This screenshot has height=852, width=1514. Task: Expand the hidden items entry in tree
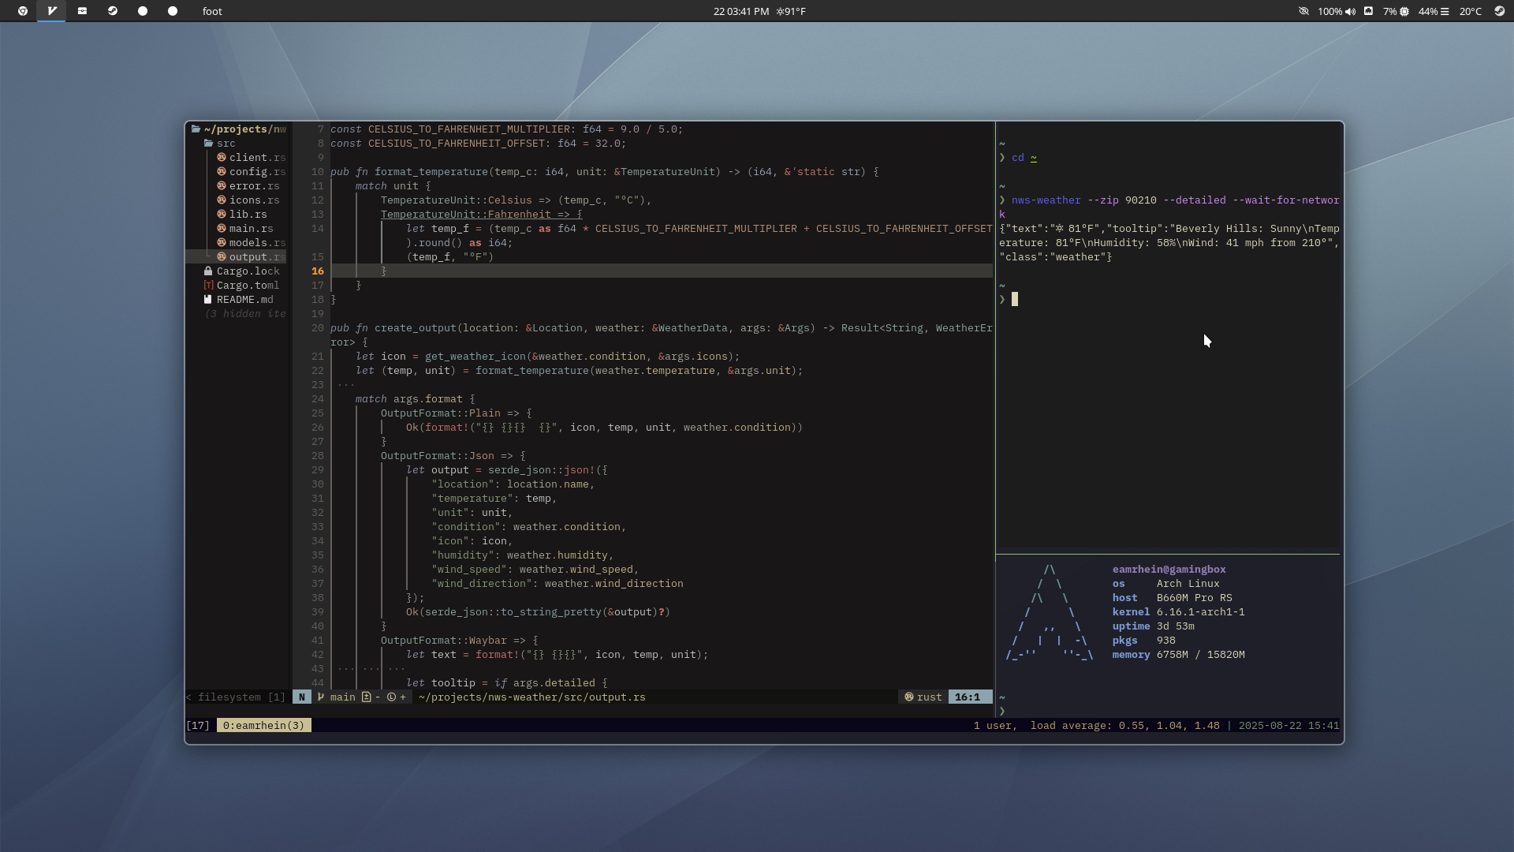(244, 314)
